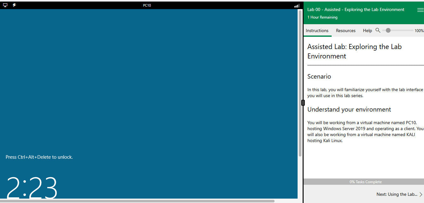
Task: Click the locked VM screen showing the clock
Action: click(148, 104)
